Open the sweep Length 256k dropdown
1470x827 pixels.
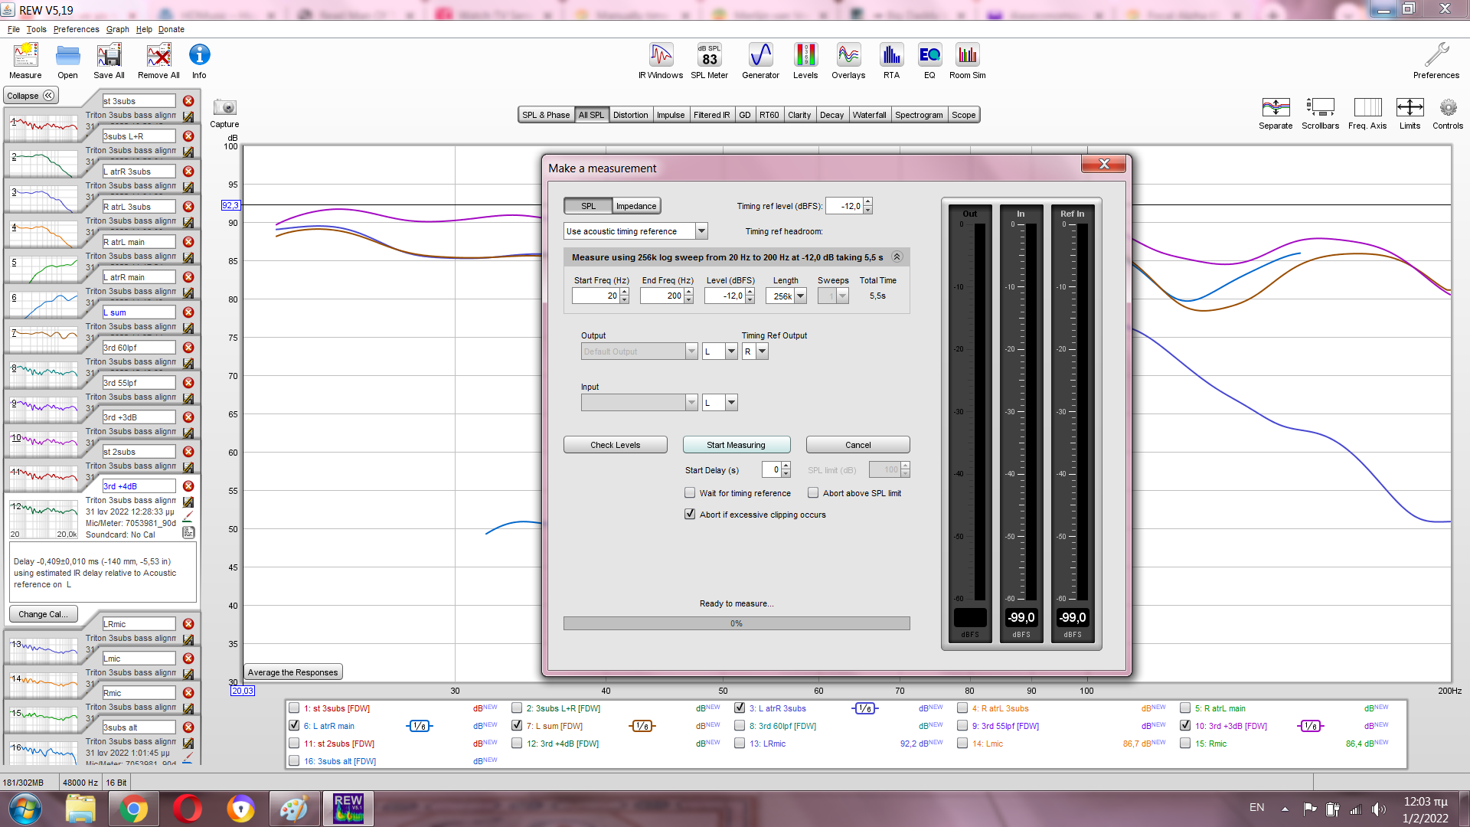pyautogui.click(x=800, y=296)
